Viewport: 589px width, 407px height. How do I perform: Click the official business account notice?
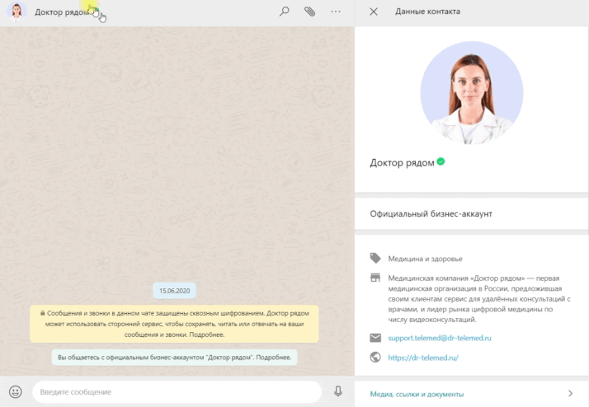coord(174,357)
